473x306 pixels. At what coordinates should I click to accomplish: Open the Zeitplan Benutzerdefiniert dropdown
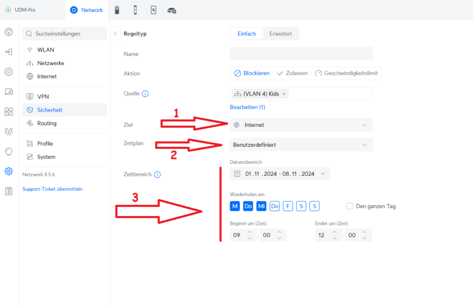[301, 145]
